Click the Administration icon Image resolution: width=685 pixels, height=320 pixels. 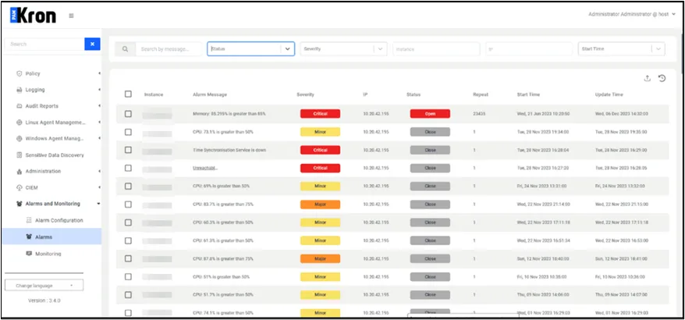tap(20, 172)
